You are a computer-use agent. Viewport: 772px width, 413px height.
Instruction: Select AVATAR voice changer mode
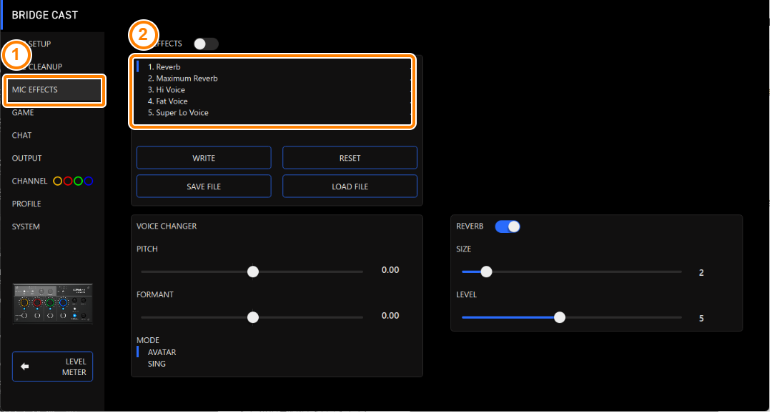pos(162,352)
